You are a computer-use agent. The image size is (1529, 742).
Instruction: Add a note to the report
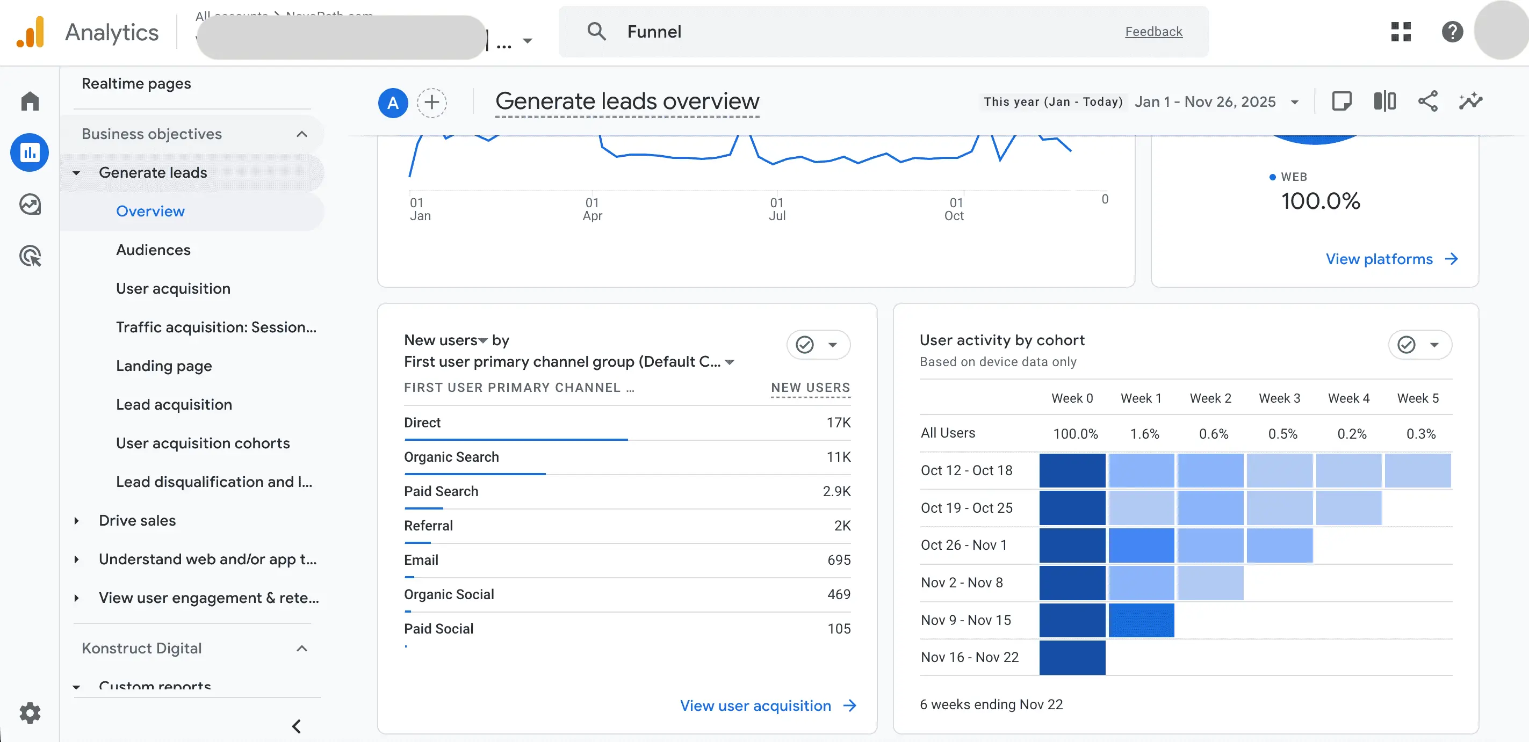click(x=1343, y=101)
